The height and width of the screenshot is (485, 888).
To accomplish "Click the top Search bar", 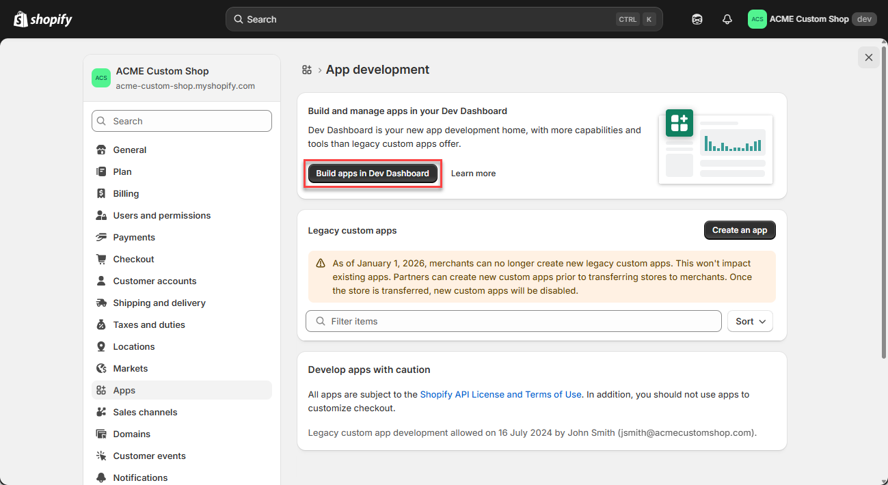I will pyautogui.click(x=444, y=19).
